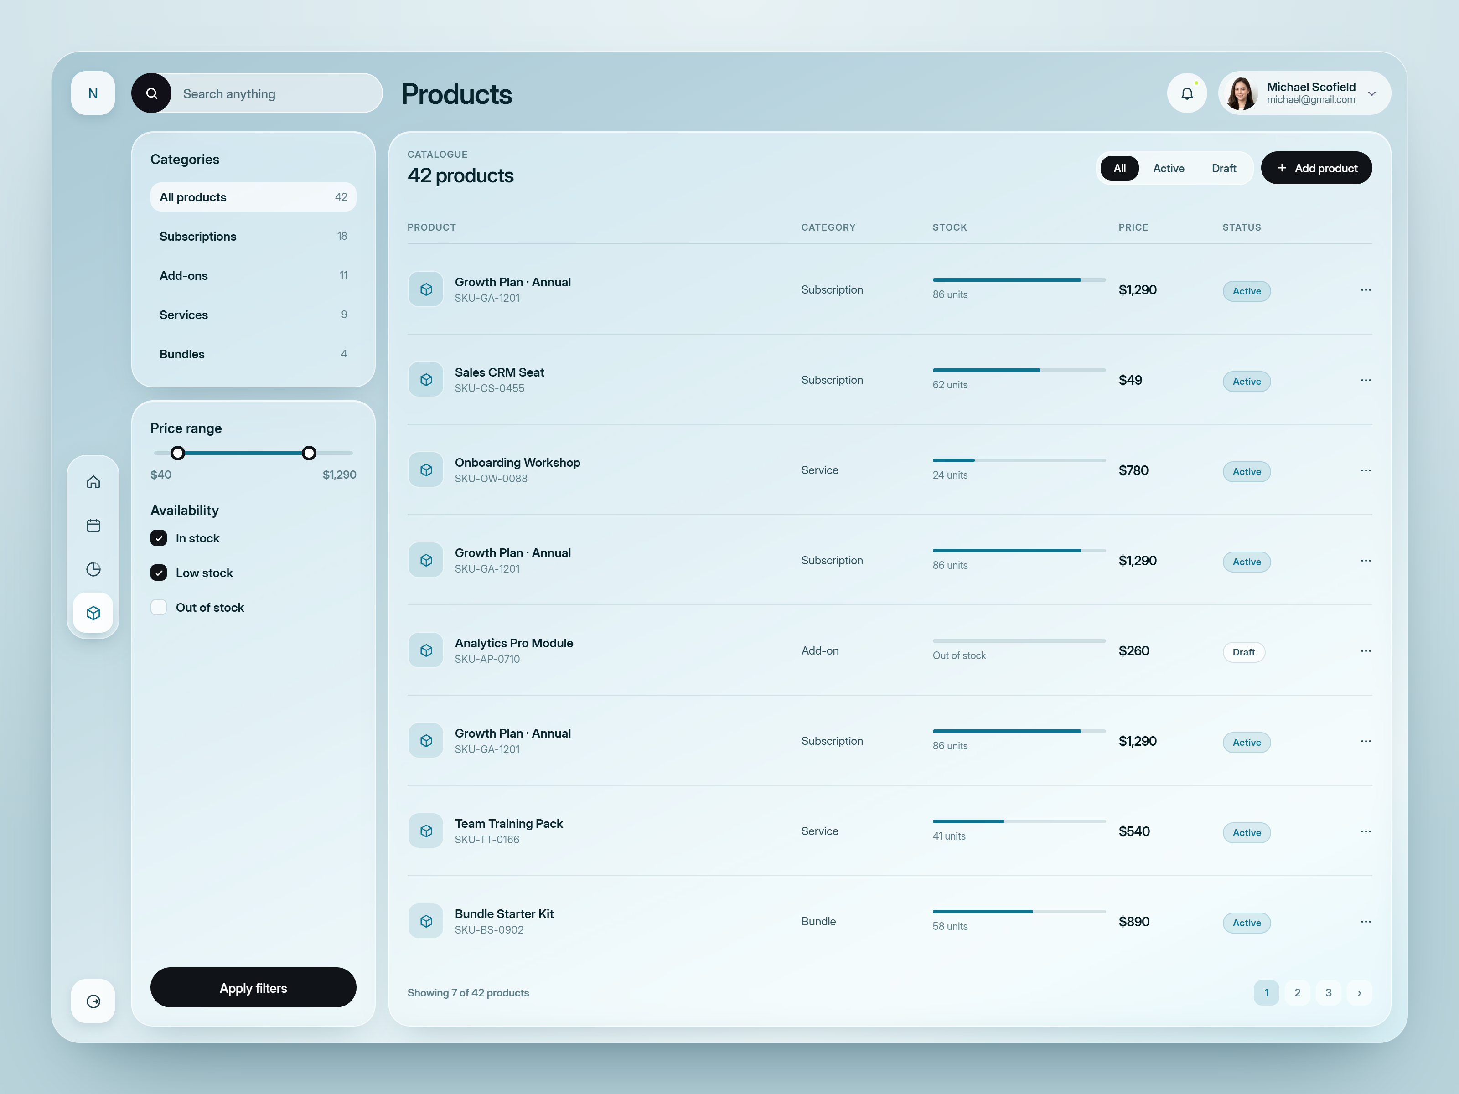Open more options for Team Training Pack
The height and width of the screenshot is (1094, 1459).
pyautogui.click(x=1366, y=831)
